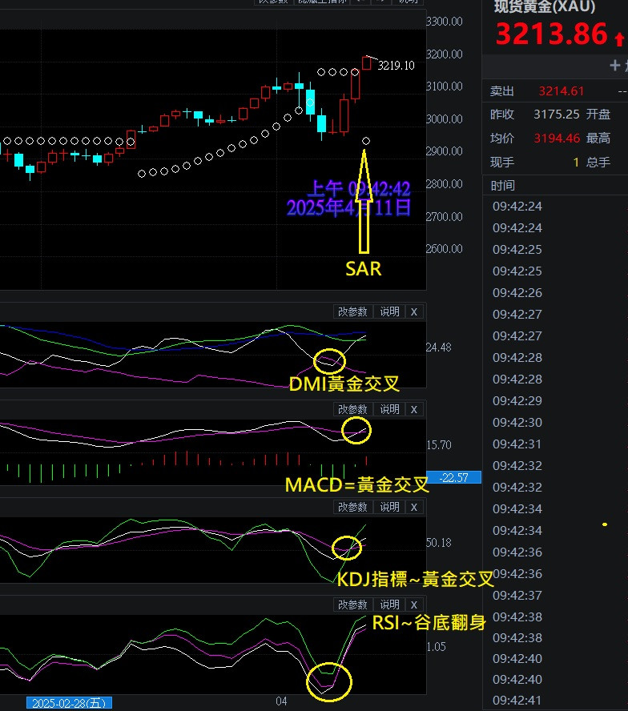Image resolution: width=628 pixels, height=711 pixels.
Task: View 说明 for the KDJ indicator
Action: 389,507
